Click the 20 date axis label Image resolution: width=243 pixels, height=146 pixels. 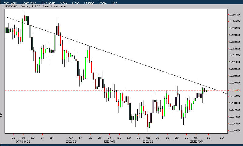point(222,138)
